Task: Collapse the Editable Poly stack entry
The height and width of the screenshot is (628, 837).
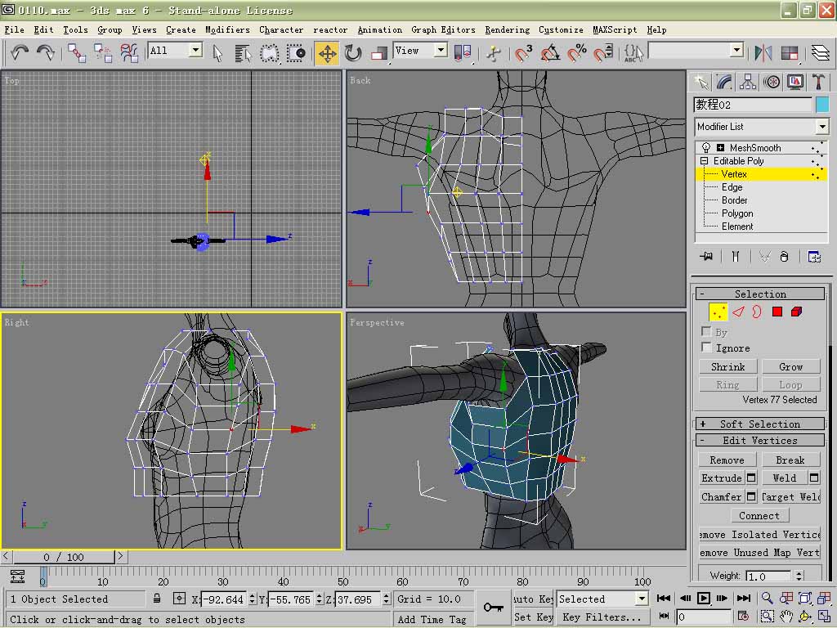Action: [704, 161]
